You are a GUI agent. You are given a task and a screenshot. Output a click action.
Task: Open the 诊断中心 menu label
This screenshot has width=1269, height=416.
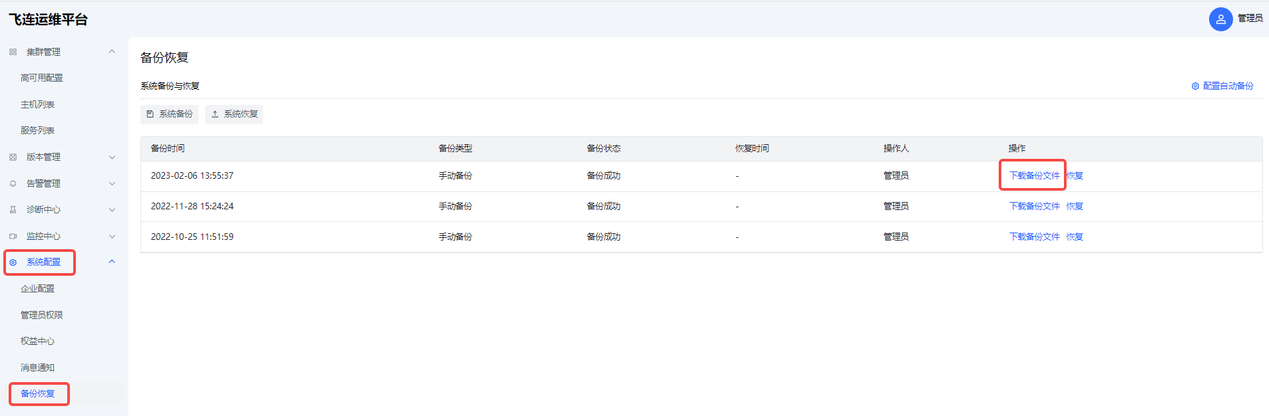[x=43, y=210]
